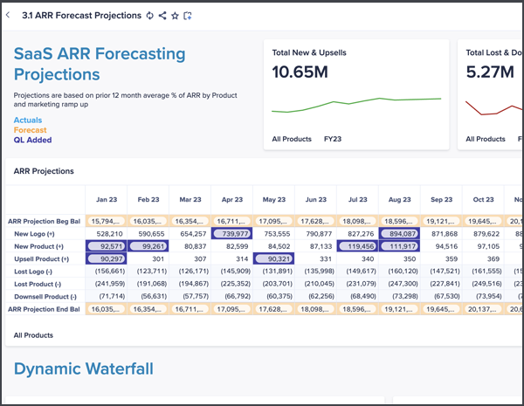The height and width of the screenshot is (406, 524).
Task: Select the Sep 23 column header
Action: (441, 199)
